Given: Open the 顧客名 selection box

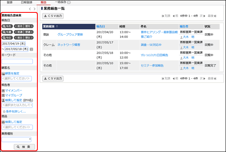Looking at the screenshot, I should coord(17,78).
